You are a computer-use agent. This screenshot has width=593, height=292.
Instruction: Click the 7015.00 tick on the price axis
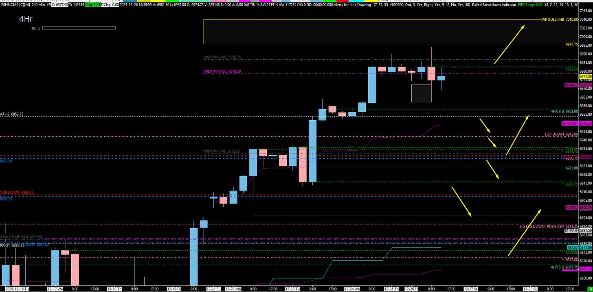tap(586, 11)
